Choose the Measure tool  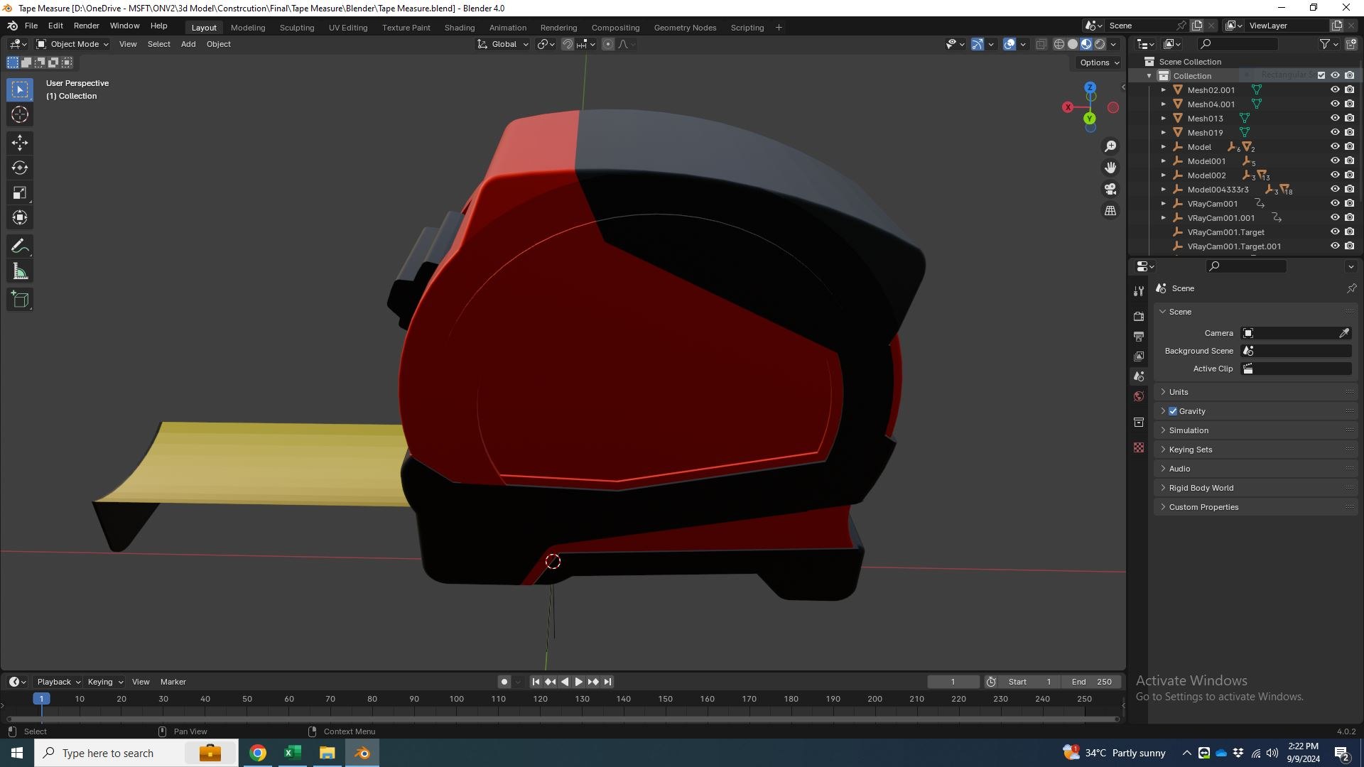tap(20, 271)
